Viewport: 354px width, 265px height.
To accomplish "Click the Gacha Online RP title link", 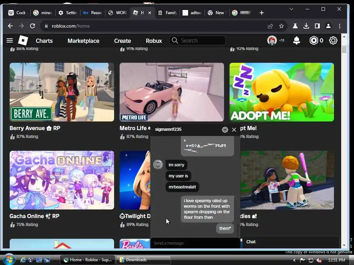I will 34,216.
